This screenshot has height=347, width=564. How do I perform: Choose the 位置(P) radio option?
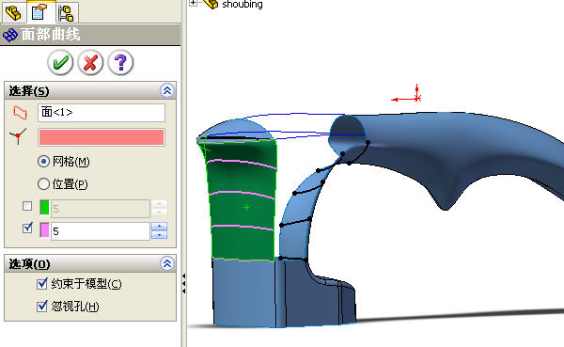click(43, 184)
